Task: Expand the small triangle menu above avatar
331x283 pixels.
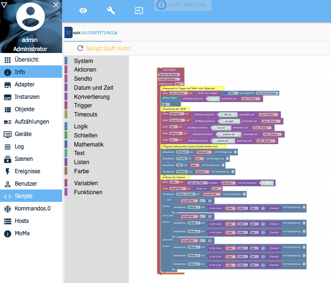Action: tap(4, 4)
